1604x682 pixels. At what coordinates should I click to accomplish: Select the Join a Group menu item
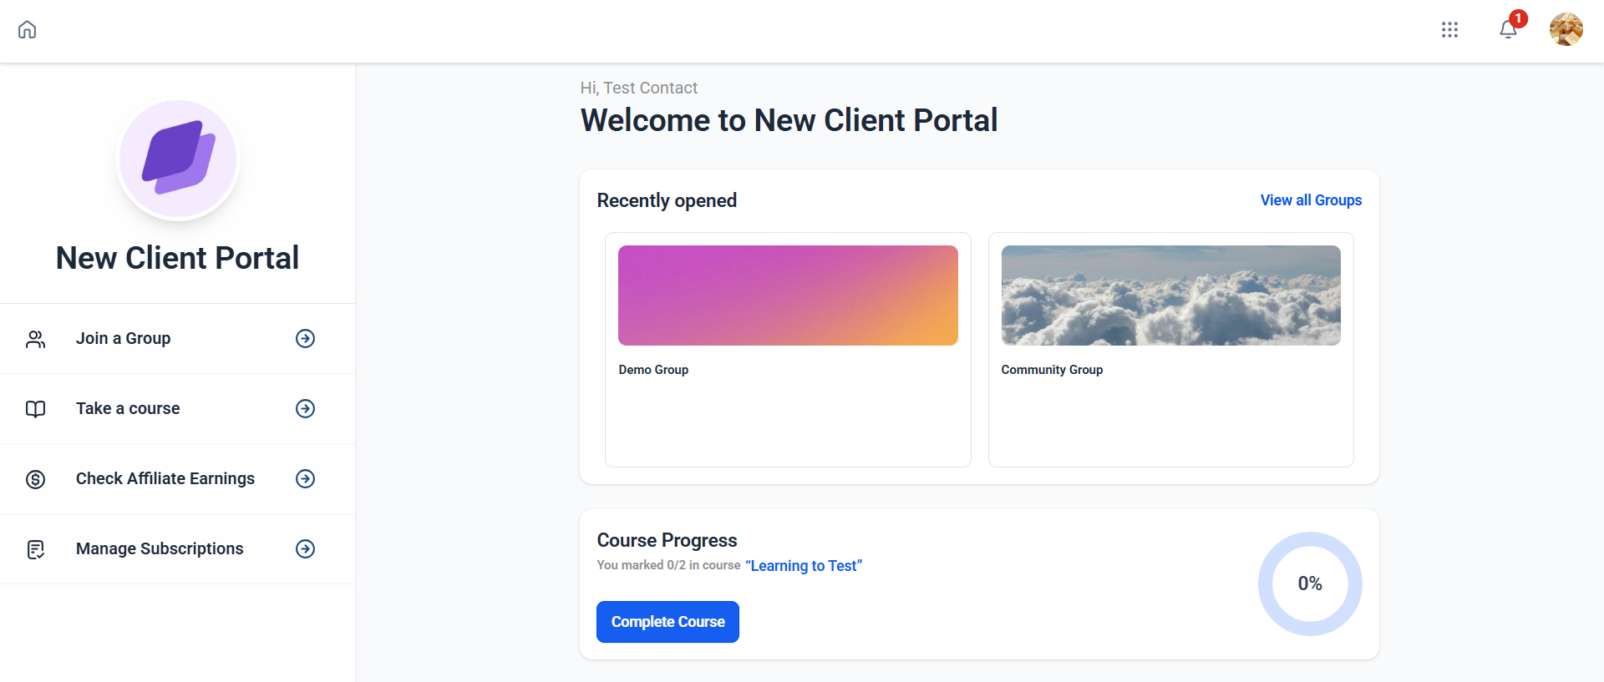coord(124,338)
